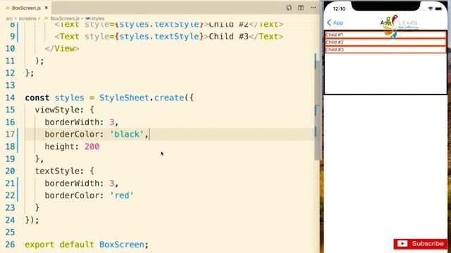This screenshot has width=451, height=253.
Task: Click the YouTube Subscribe button
Action: (x=420, y=244)
